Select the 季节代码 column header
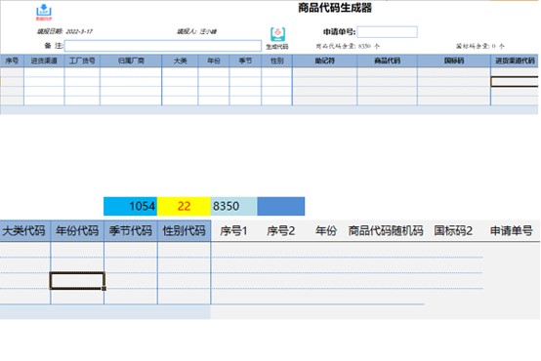This screenshot has width=541, height=361. pyautogui.click(x=131, y=230)
